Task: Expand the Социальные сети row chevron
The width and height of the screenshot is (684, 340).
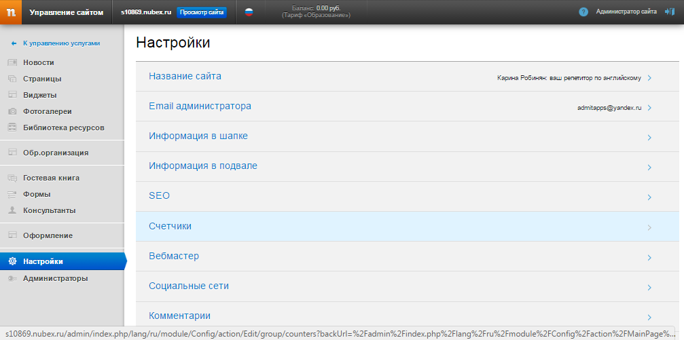Action: pos(649,288)
